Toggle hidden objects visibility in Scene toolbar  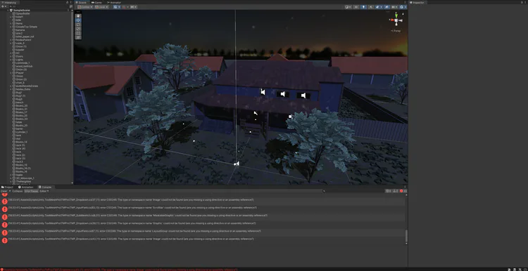[386, 7]
